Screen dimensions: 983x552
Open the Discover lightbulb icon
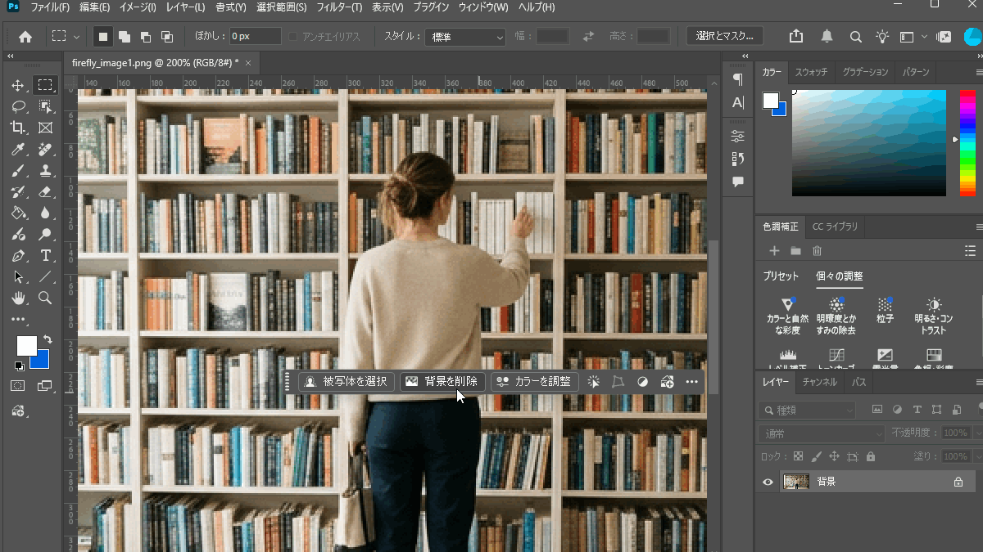coord(882,36)
